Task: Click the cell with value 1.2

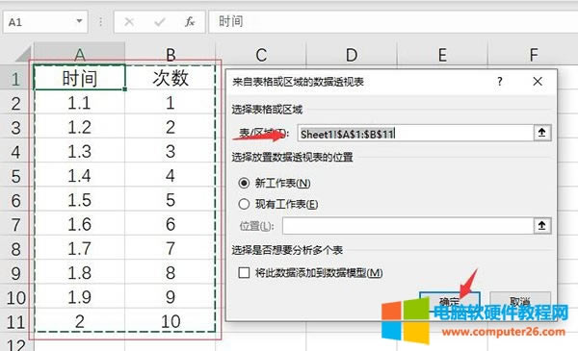Action: coord(80,127)
